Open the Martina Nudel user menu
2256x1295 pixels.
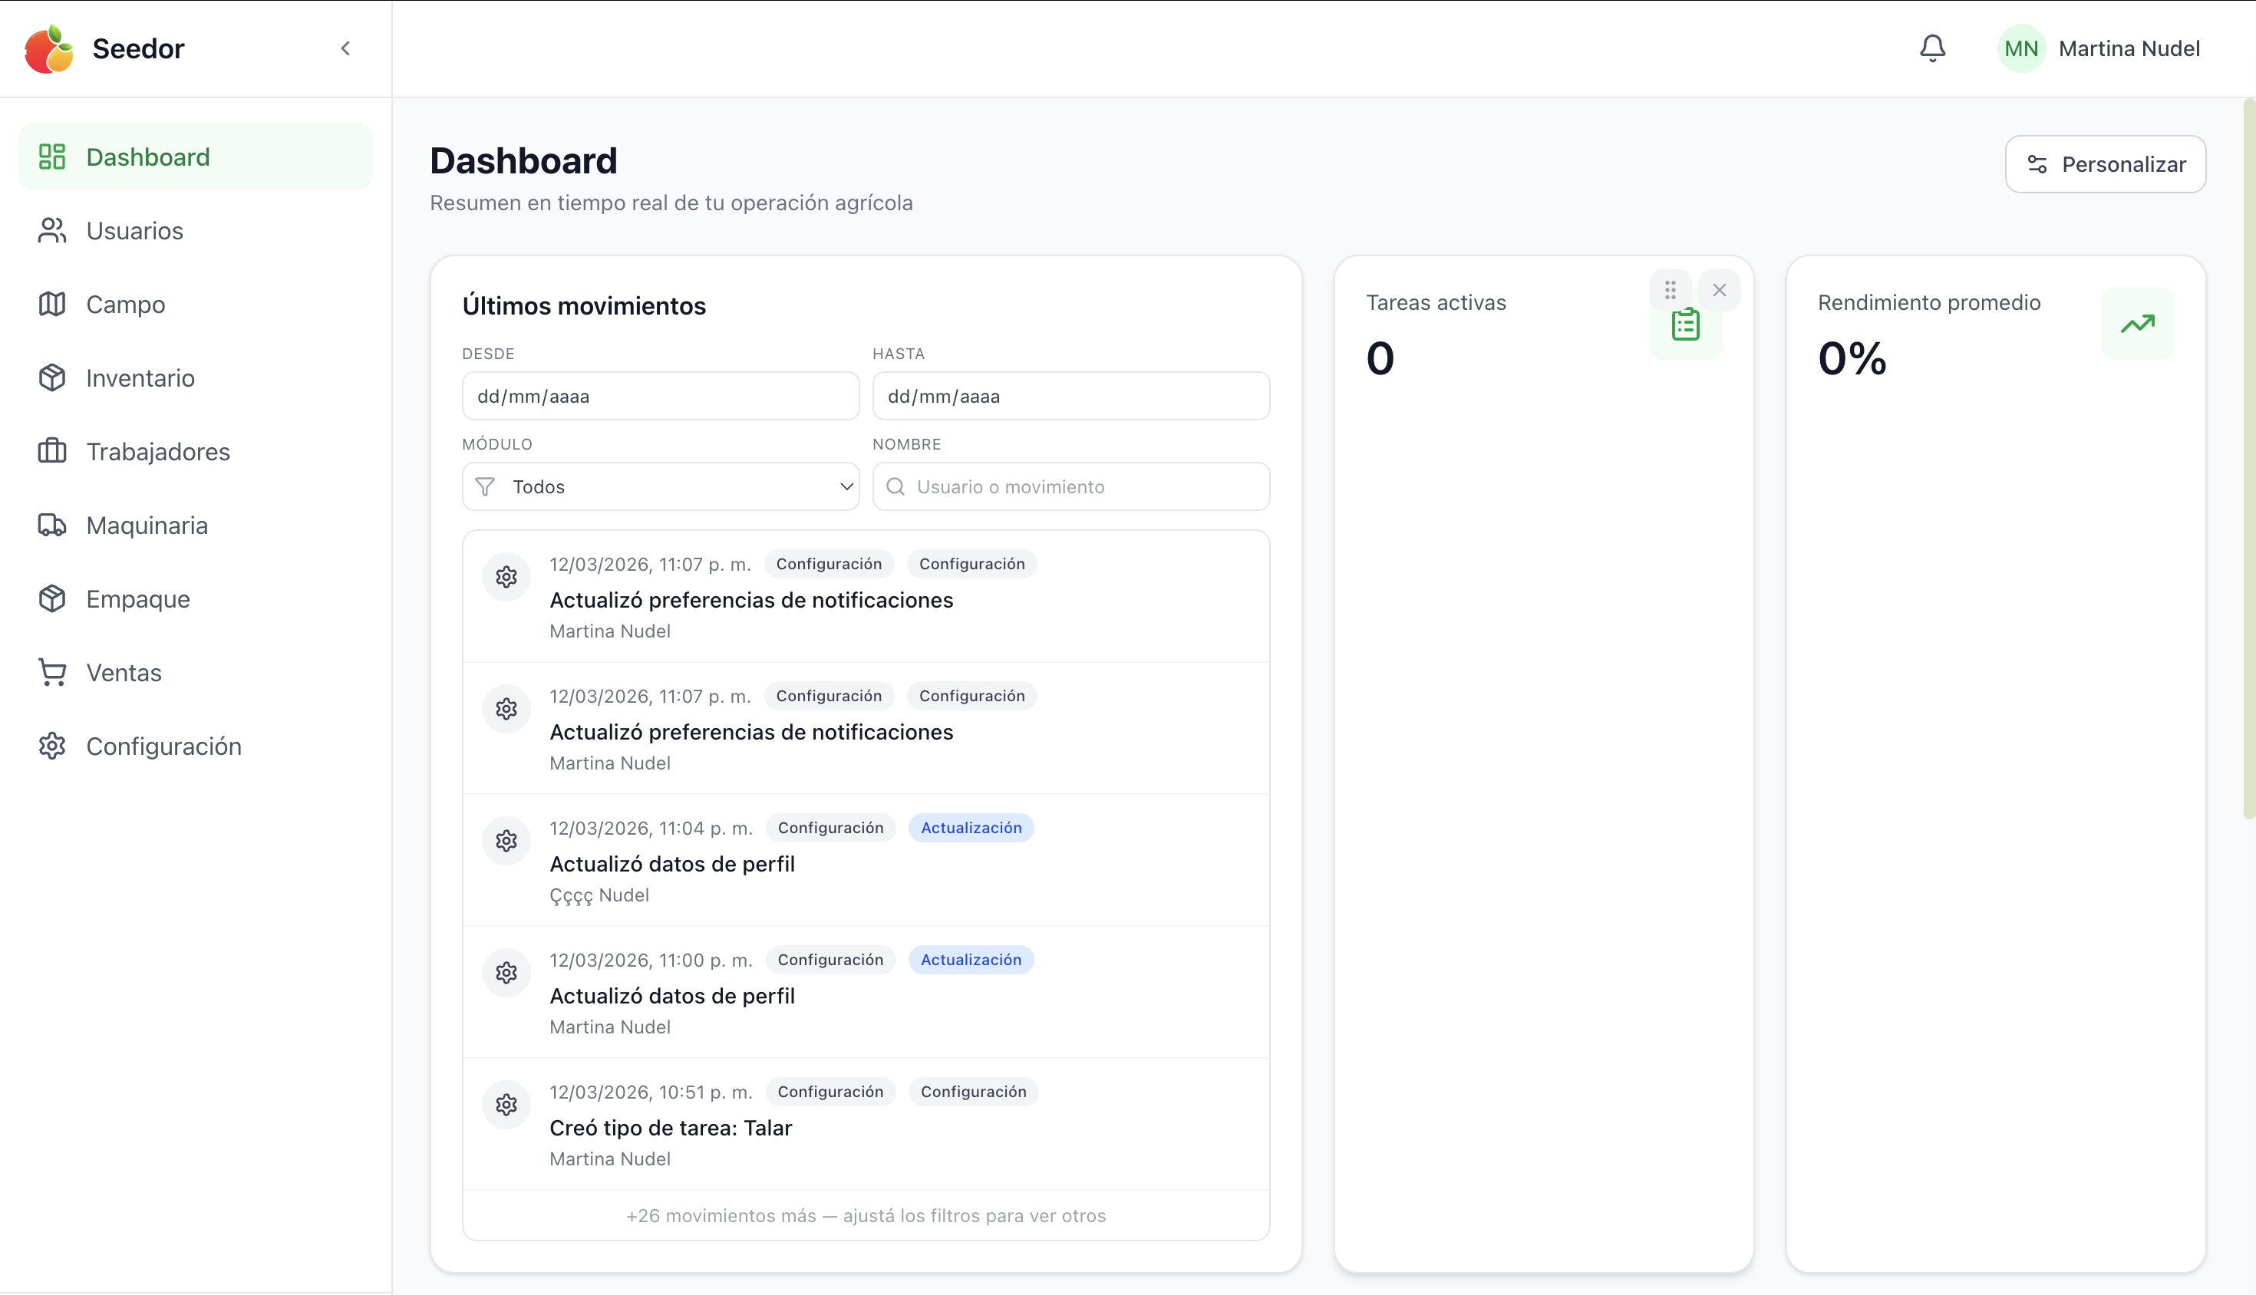point(2128,49)
